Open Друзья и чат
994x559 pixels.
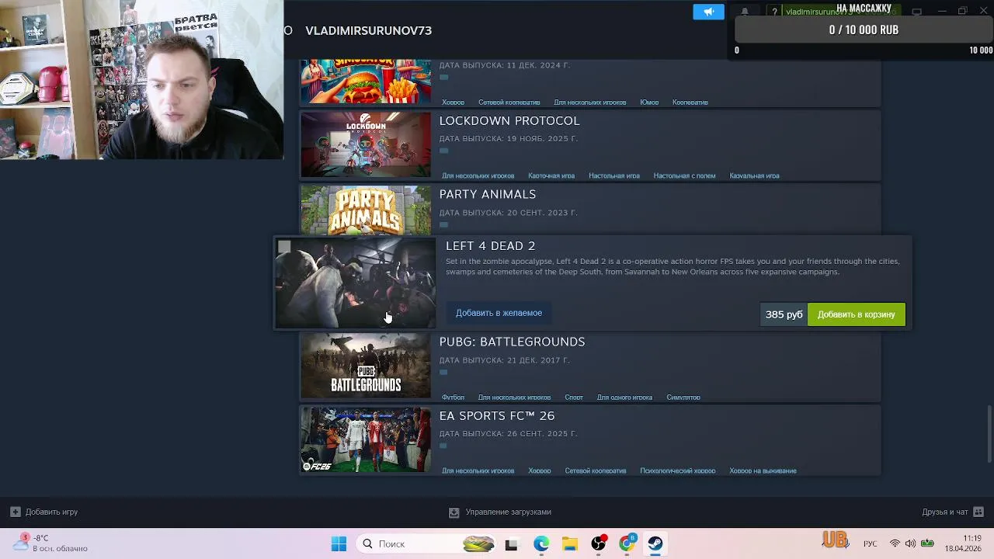pyautogui.click(x=945, y=512)
